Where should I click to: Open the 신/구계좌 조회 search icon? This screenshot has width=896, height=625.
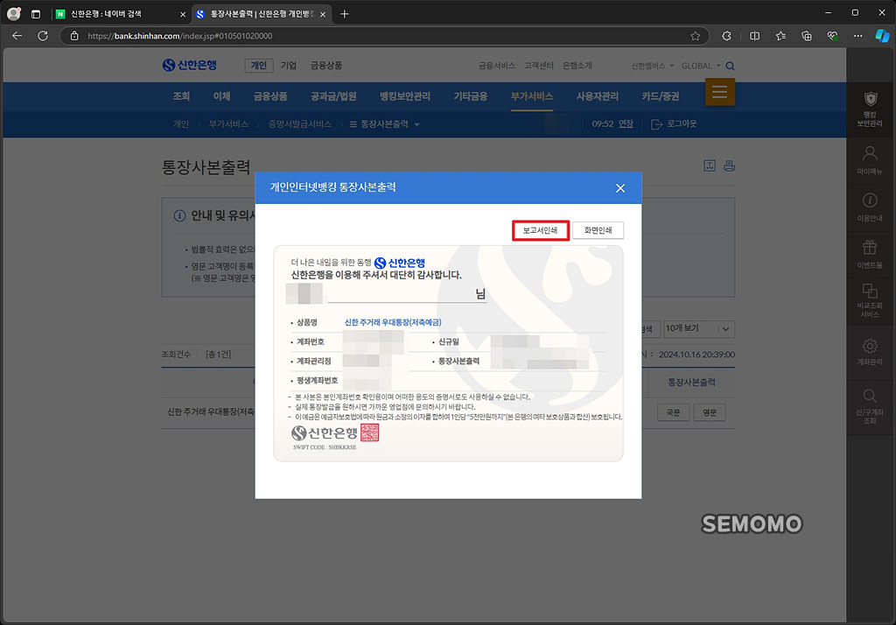(x=870, y=406)
